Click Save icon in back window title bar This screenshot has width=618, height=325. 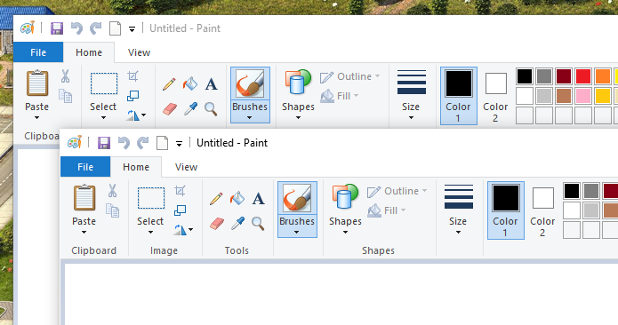point(57,28)
